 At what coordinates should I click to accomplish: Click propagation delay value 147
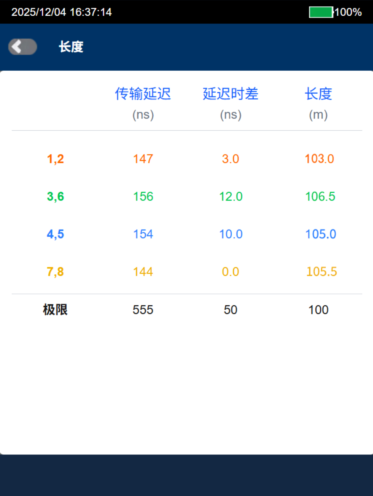tap(143, 159)
